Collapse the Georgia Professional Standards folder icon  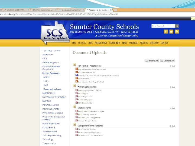point(75,125)
